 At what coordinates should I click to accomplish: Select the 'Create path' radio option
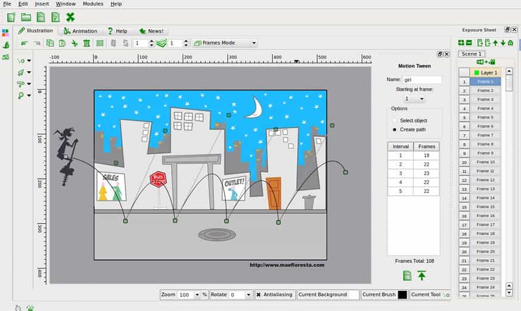(395, 130)
